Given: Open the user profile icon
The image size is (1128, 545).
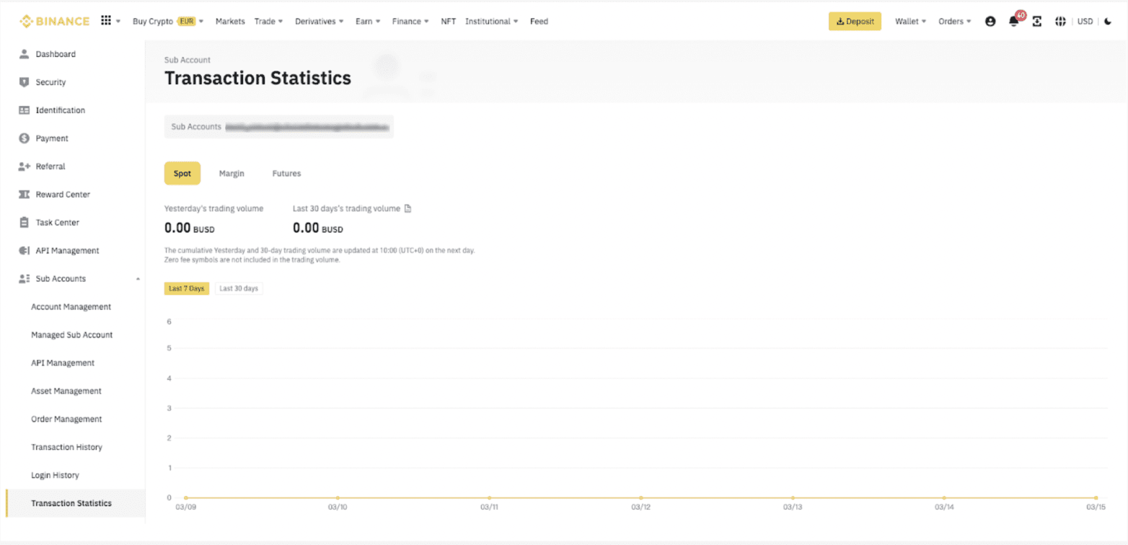Looking at the screenshot, I should point(990,22).
